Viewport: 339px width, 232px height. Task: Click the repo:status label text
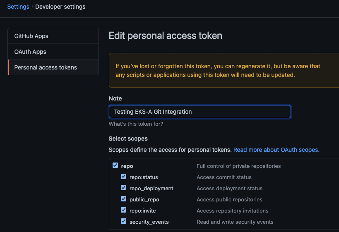coord(144,177)
